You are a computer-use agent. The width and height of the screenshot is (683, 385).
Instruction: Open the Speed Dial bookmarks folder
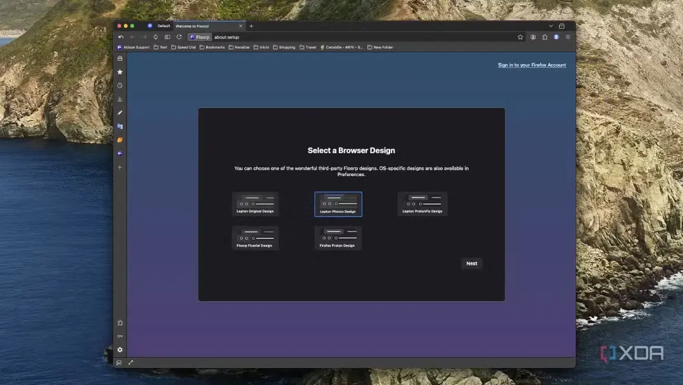tap(183, 47)
